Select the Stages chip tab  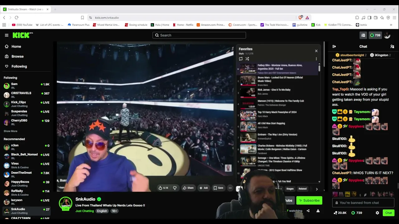point(290,189)
